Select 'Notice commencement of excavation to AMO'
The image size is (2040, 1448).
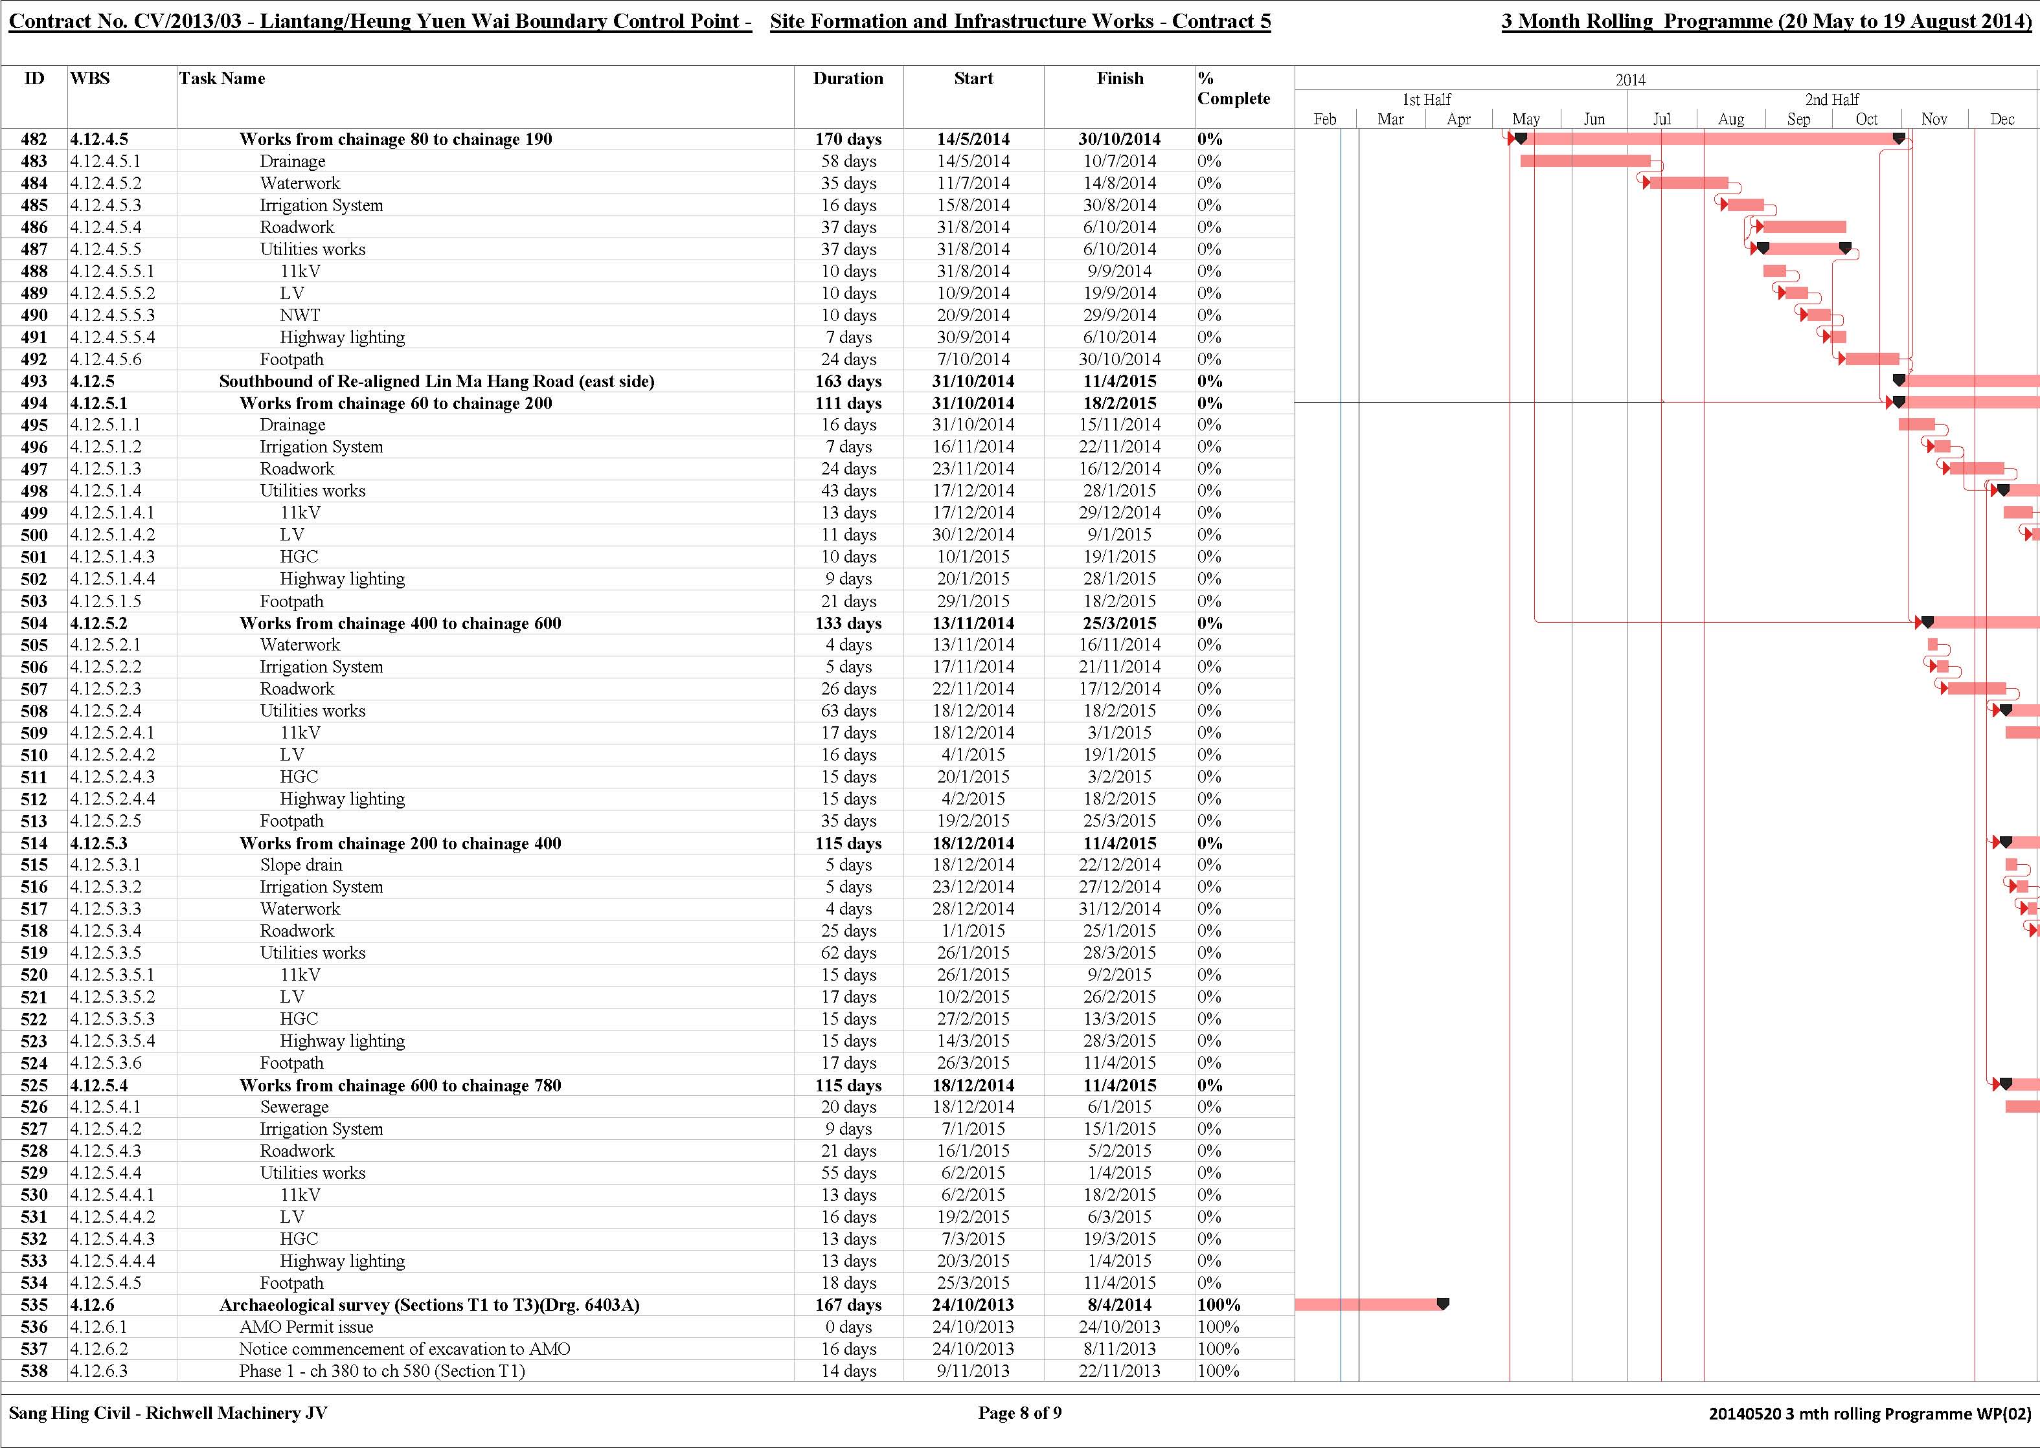pyautogui.click(x=404, y=1349)
